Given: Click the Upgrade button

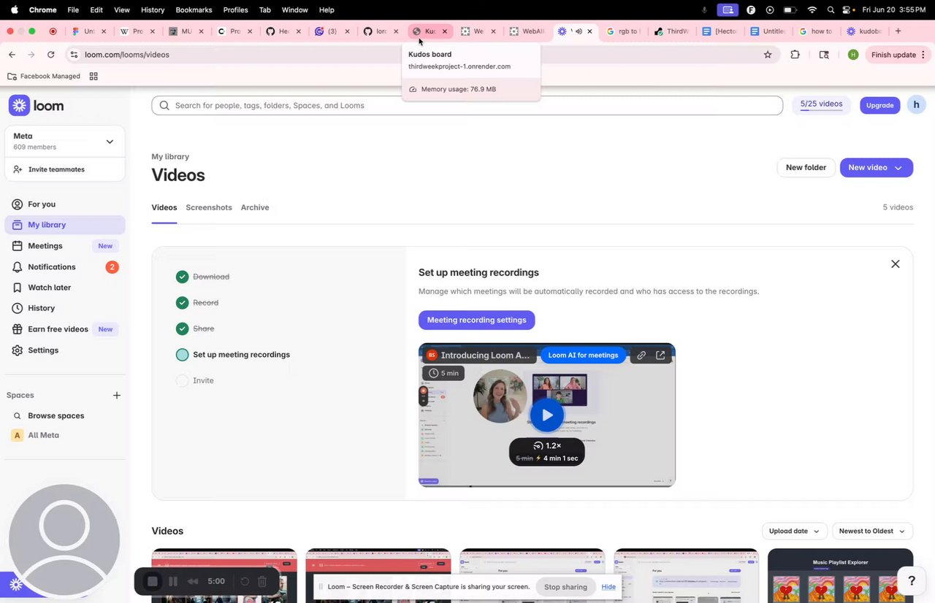Looking at the screenshot, I should [x=879, y=105].
